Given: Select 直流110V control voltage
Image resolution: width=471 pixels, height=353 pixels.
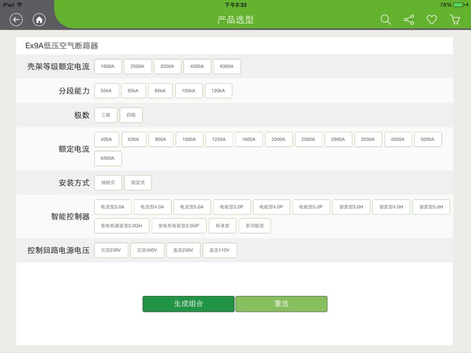Looking at the screenshot, I should coord(220,250).
